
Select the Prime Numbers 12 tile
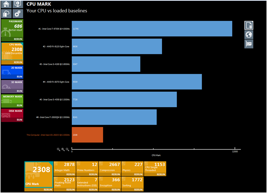click(87, 167)
